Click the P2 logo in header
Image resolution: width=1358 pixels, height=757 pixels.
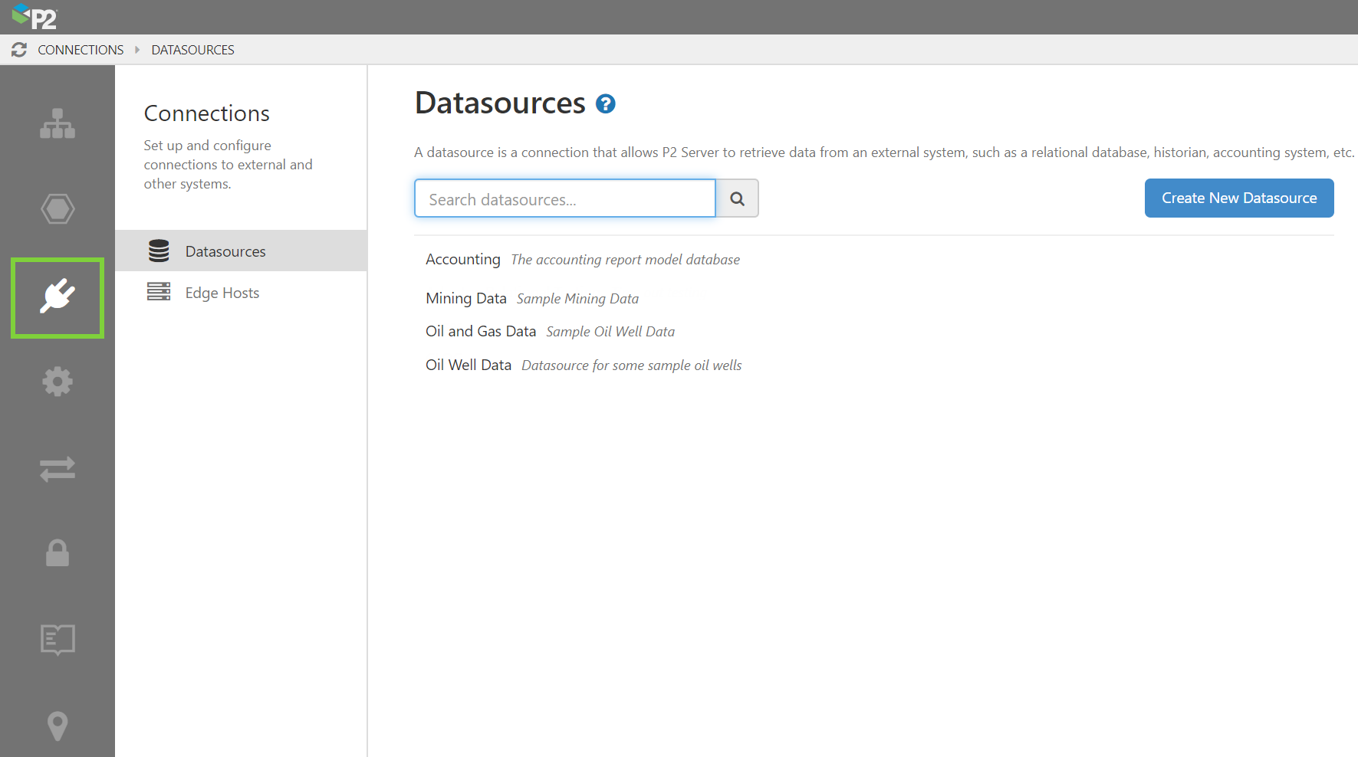(35, 16)
